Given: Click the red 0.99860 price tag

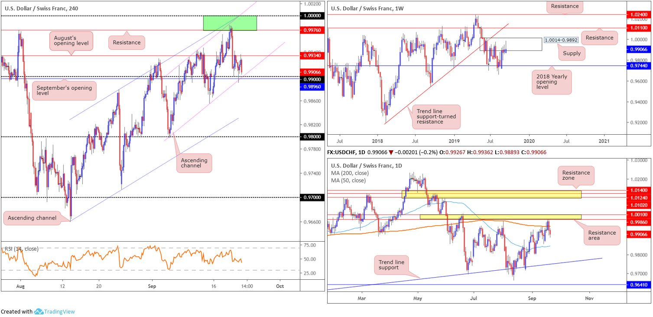Looking at the screenshot, I should click(639, 221).
